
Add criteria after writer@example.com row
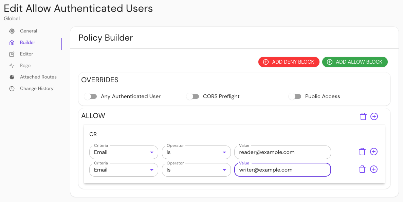373,169
